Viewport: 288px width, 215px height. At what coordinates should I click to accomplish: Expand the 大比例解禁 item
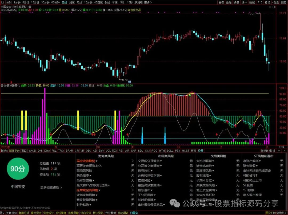coord(205,161)
